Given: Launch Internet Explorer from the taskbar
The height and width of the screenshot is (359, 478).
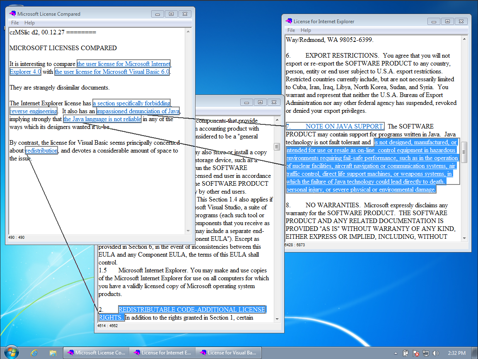Looking at the screenshot, I should (34, 353).
